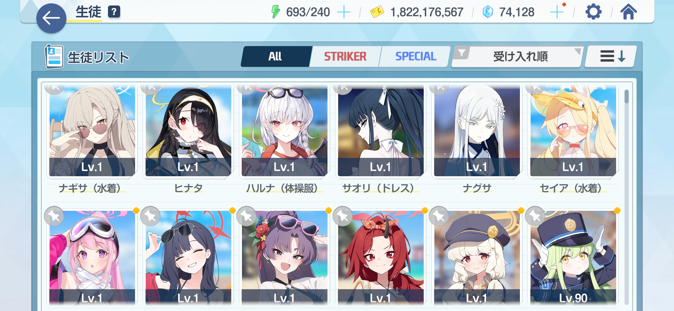Open the help question mark icon
Viewport: 674px width, 311px height.
pos(114,12)
